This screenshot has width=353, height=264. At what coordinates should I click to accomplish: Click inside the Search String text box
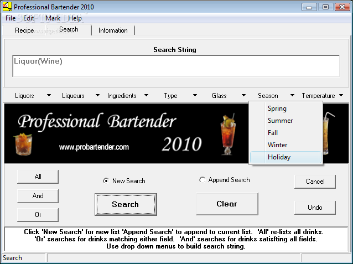point(176,66)
